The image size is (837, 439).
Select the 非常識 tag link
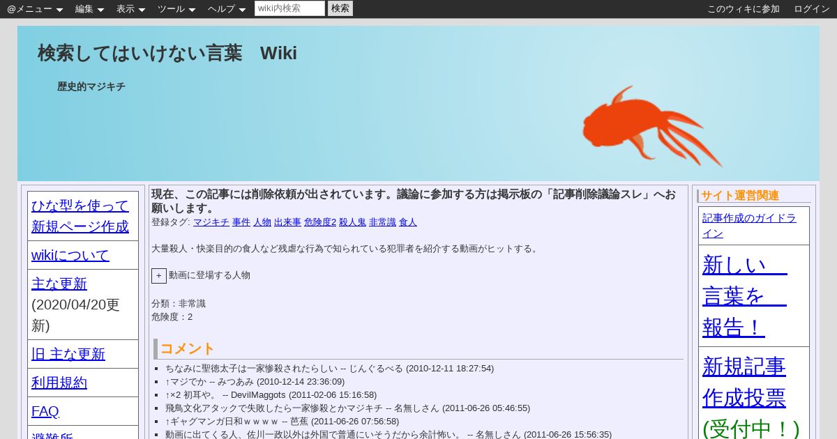(x=382, y=222)
